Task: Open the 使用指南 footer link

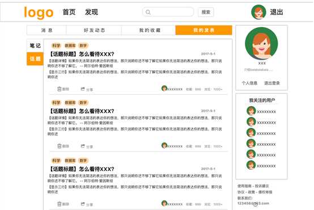Action: 244,186
